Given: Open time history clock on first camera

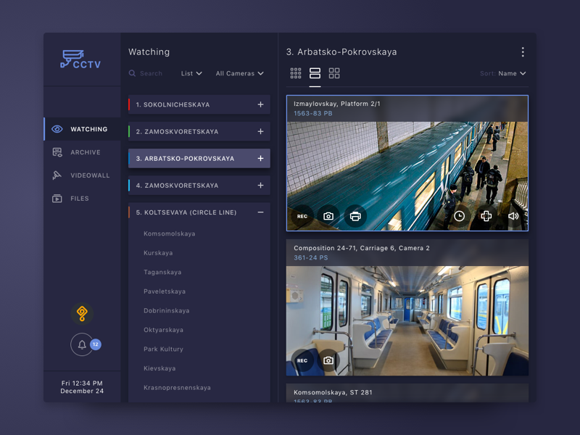Looking at the screenshot, I should click(x=460, y=216).
